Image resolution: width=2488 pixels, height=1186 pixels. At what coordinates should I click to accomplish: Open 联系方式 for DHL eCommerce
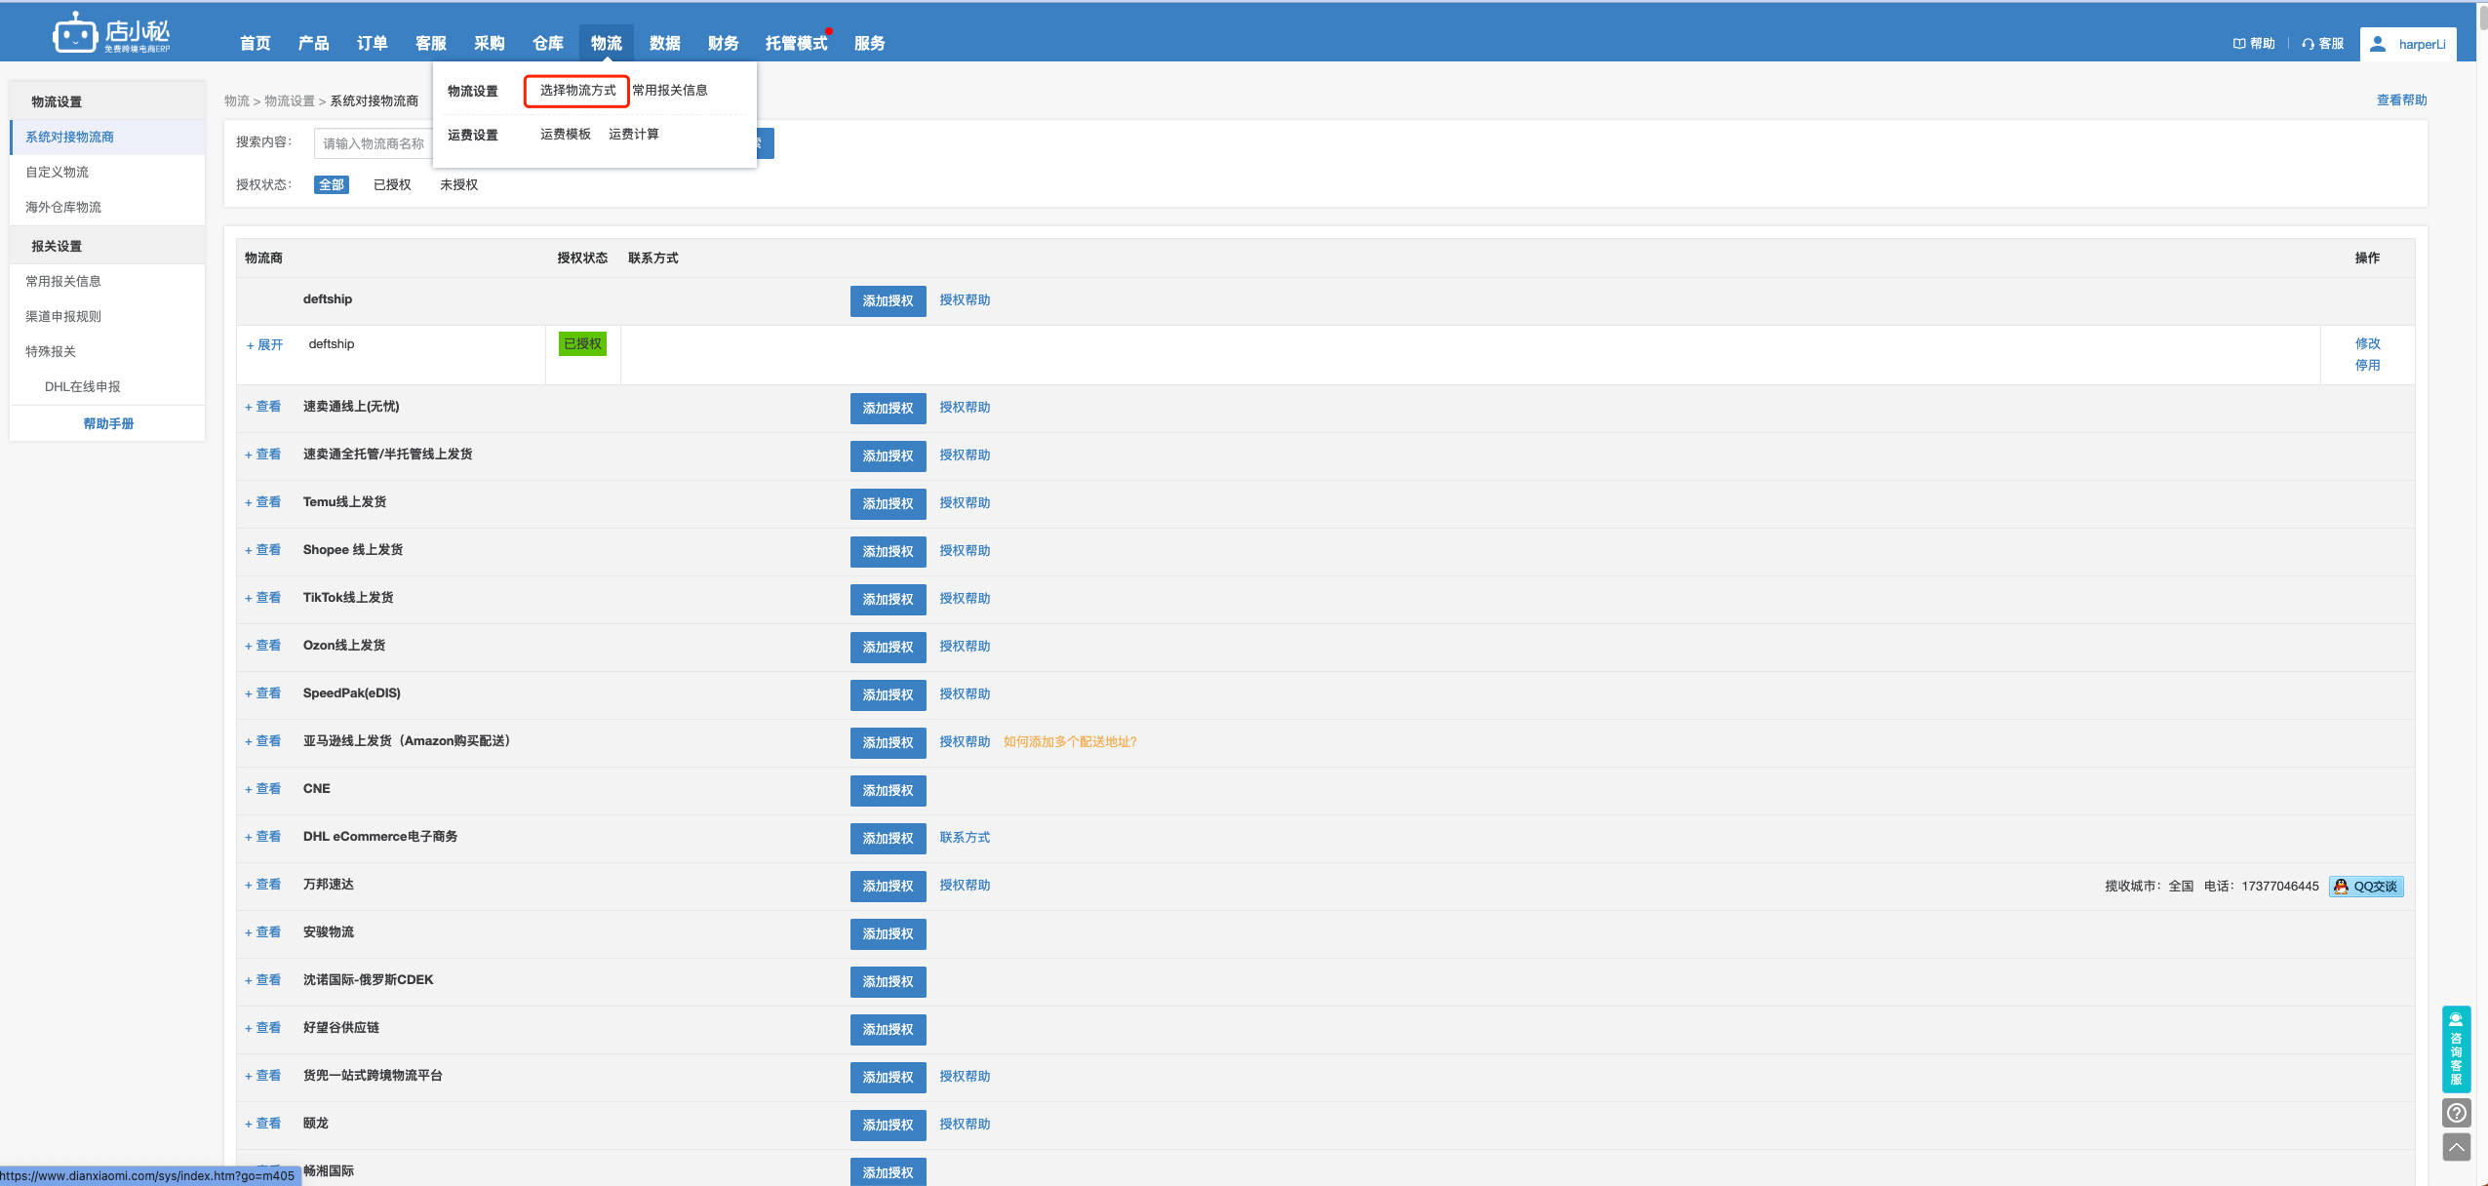965,838
